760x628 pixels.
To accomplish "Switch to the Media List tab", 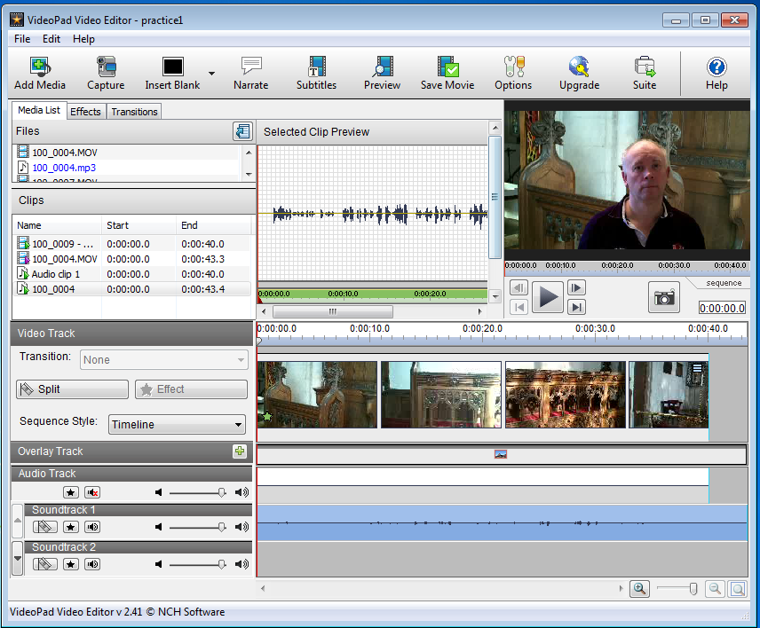I will tap(39, 110).
